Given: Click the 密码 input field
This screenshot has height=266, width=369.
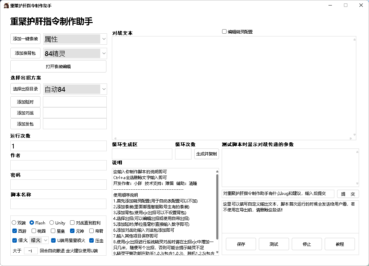Looking at the screenshot, I should (58, 185).
